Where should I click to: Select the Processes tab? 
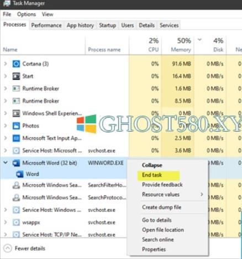[x=15, y=24]
